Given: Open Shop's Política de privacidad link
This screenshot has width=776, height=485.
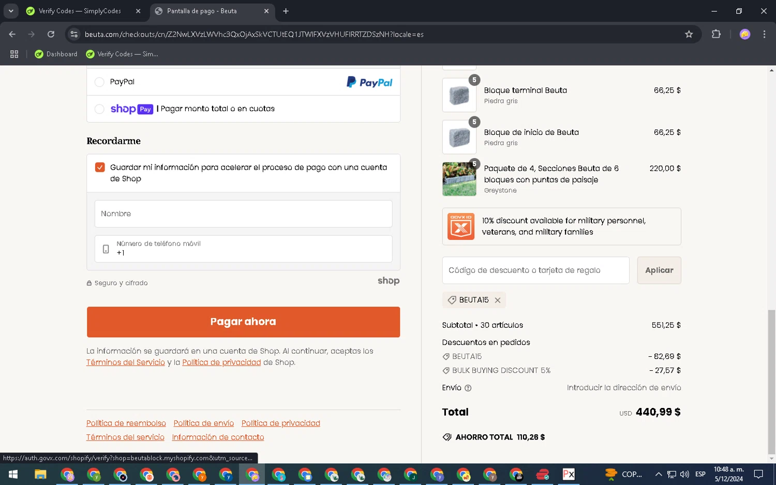Looking at the screenshot, I should point(221,362).
